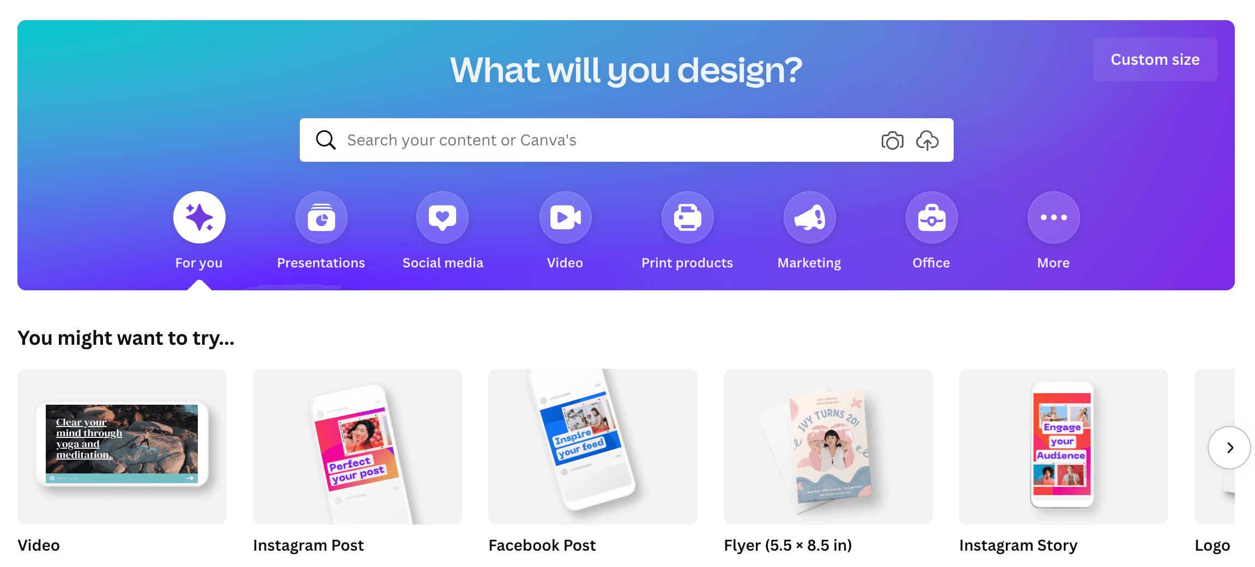Click the Logo label link
This screenshot has height=567, width=1255.
pos(1212,545)
